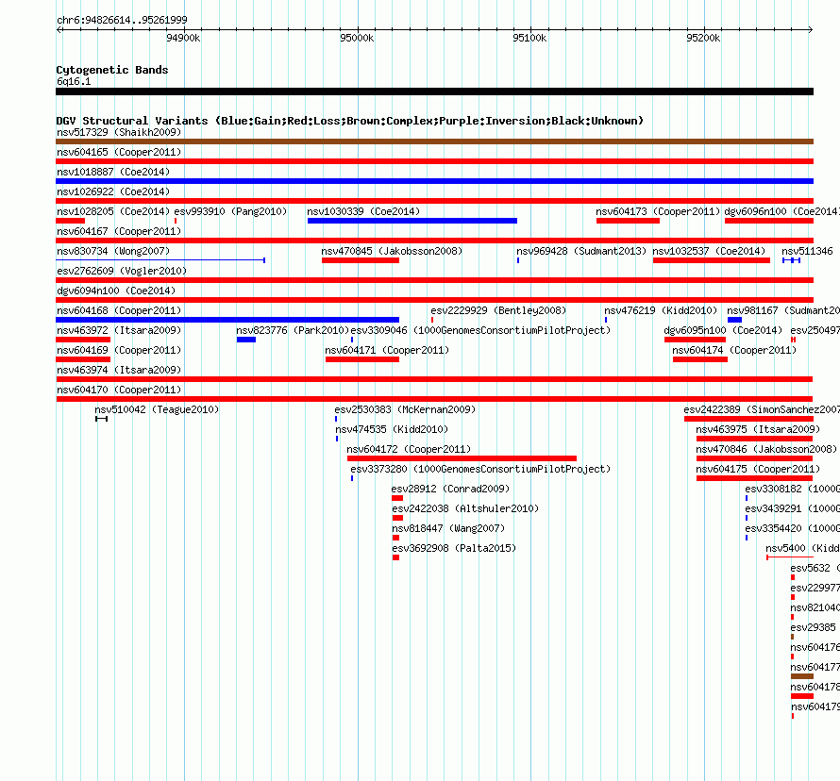The width and height of the screenshot is (840, 781).
Task: Click the chr6:94826614..95261999 region label
Action: [122, 20]
